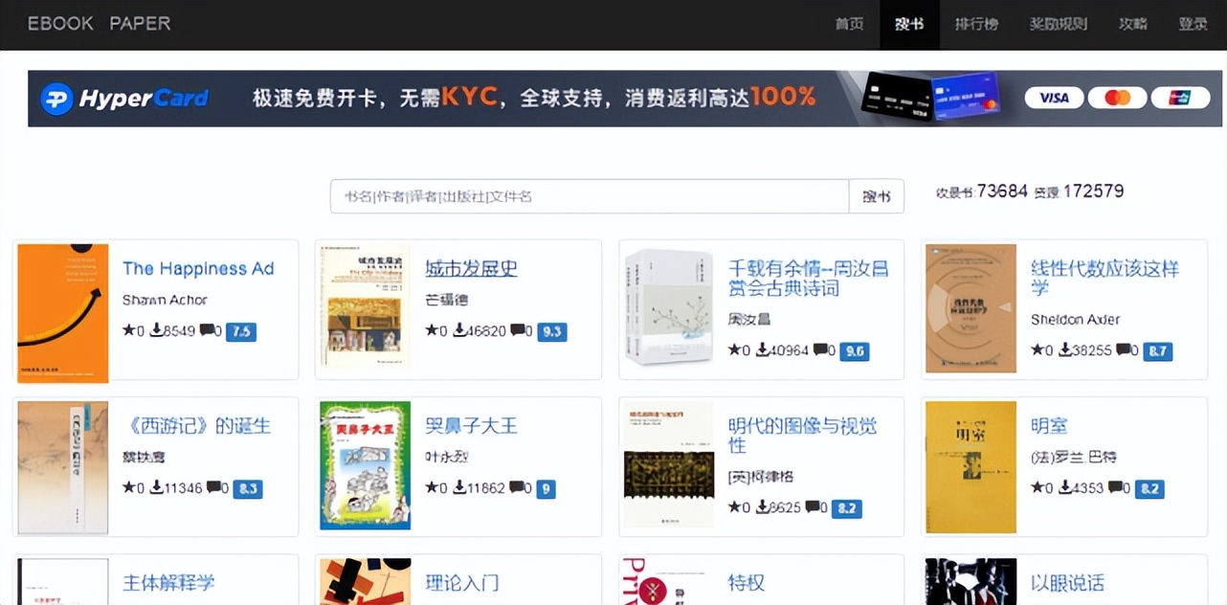Switch to the 首页 tab
The image size is (1227, 605).
(849, 24)
